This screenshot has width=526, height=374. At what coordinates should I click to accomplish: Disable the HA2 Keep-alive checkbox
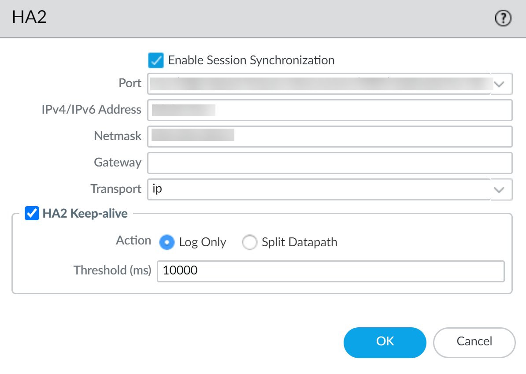coord(32,214)
